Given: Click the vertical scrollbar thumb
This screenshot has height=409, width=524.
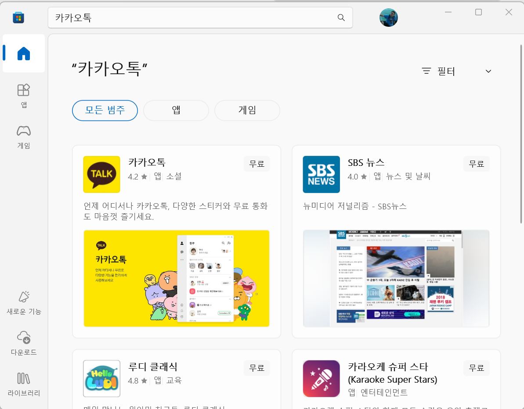Looking at the screenshot, I should [521, 133].
